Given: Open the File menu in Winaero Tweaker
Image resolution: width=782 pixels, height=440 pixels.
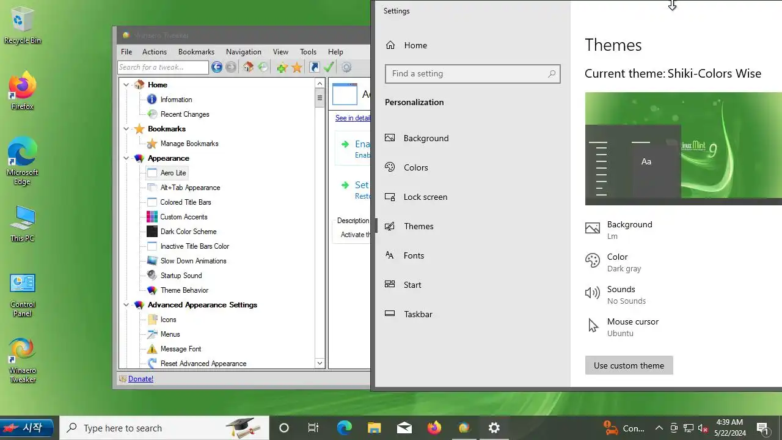Looking at the screenshot, I should tap(126, 52).
